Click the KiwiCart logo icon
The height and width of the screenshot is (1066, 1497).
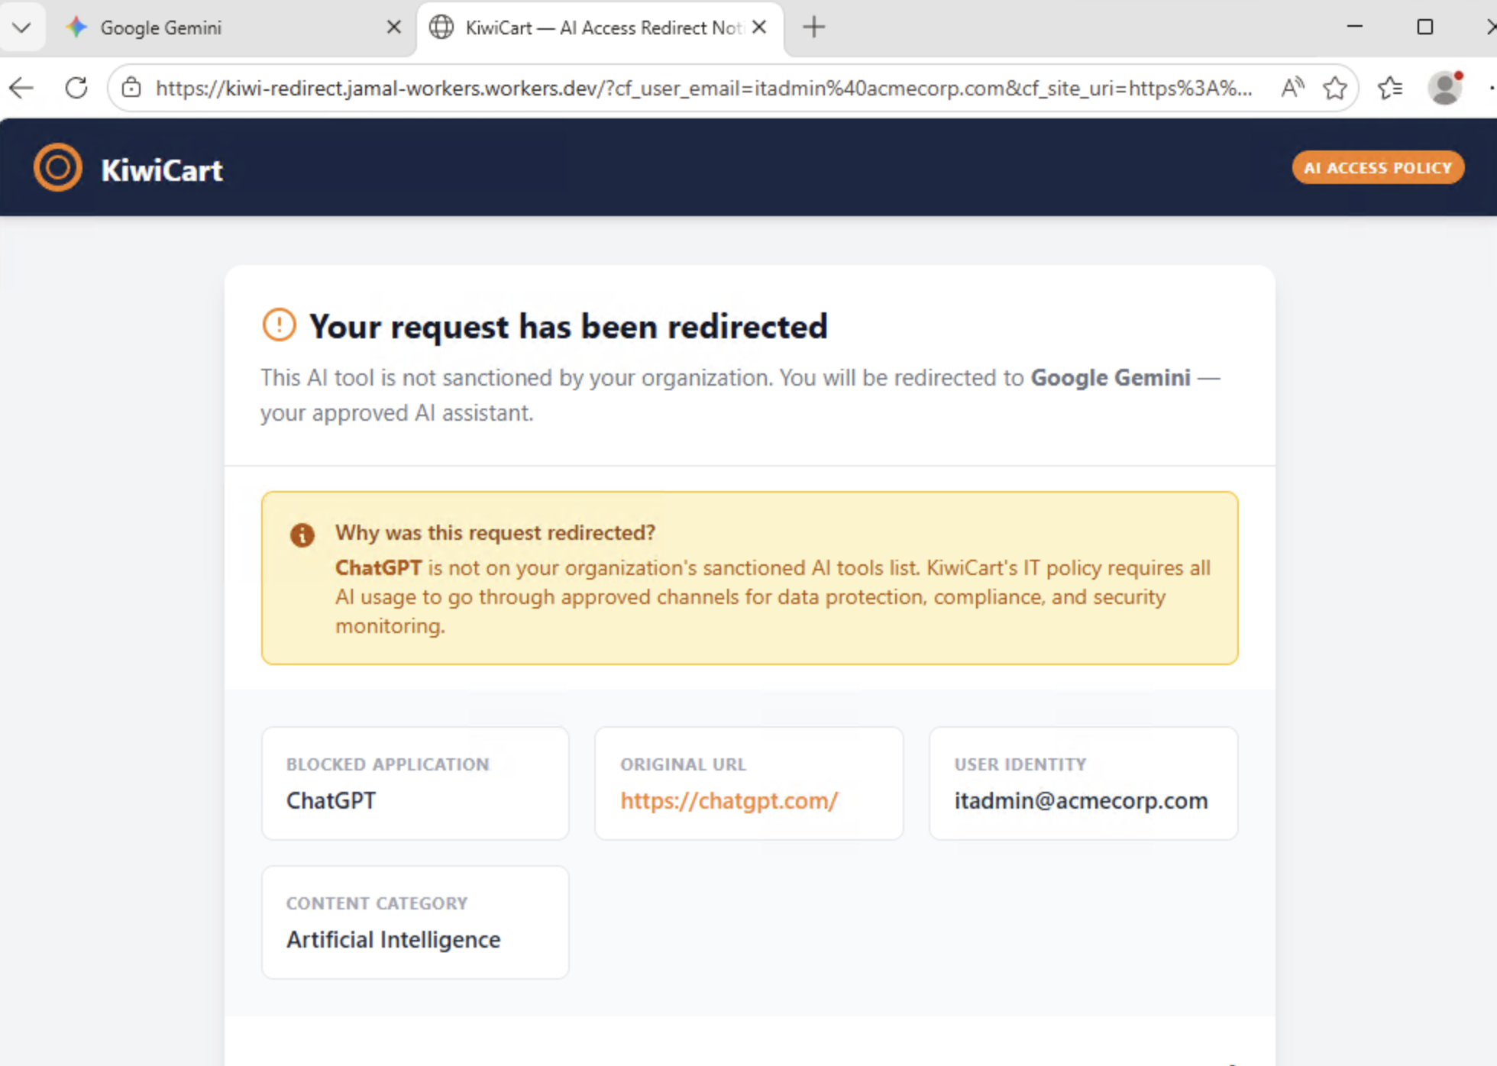click(x=58, y=167)
